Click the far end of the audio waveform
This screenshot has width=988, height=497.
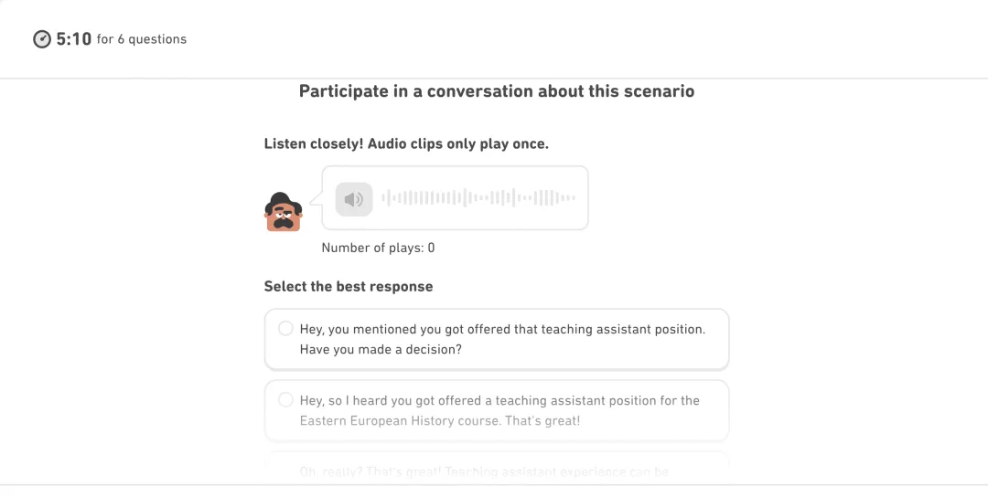(572, 197)
